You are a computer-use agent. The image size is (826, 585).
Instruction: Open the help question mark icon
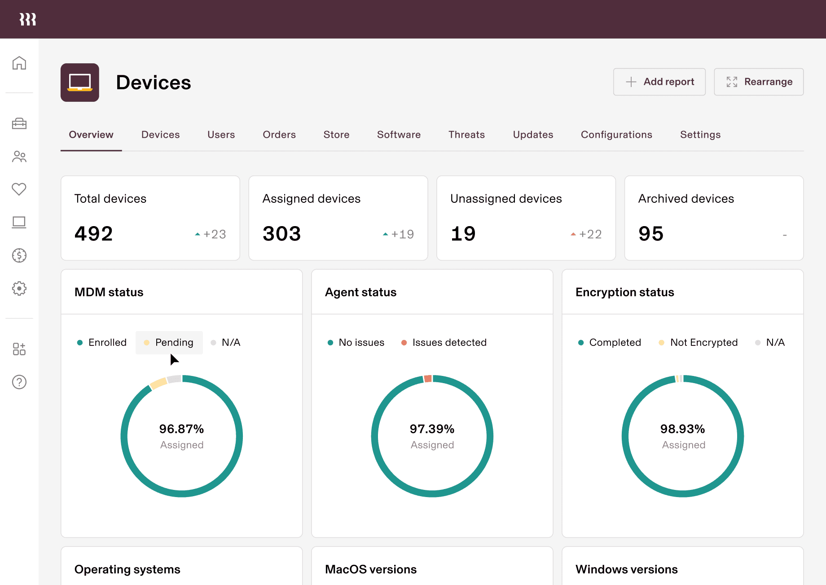pos(19,382)
